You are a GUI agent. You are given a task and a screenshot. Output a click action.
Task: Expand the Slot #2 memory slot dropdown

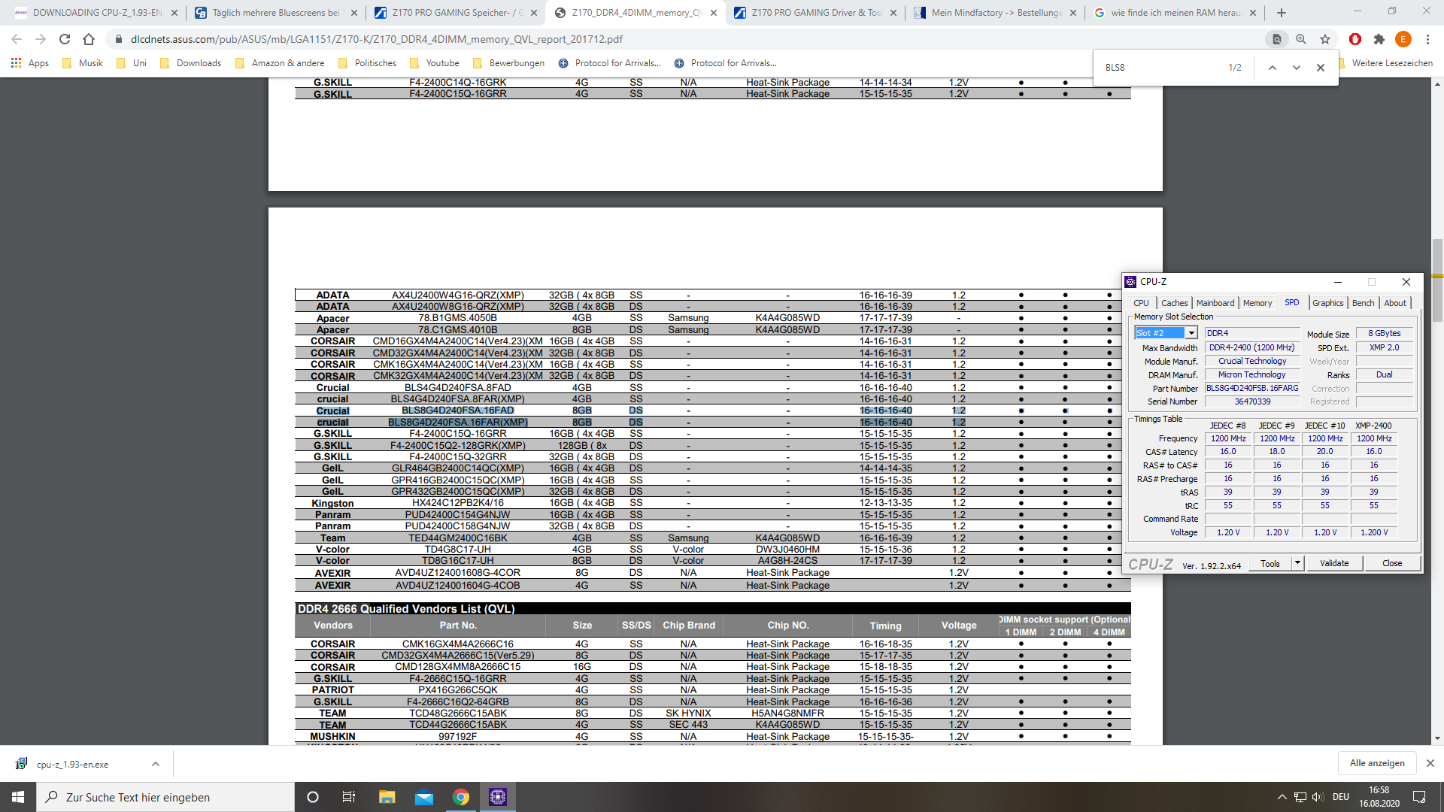1191,333
